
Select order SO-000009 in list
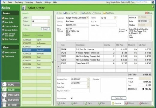coord(37,40)
